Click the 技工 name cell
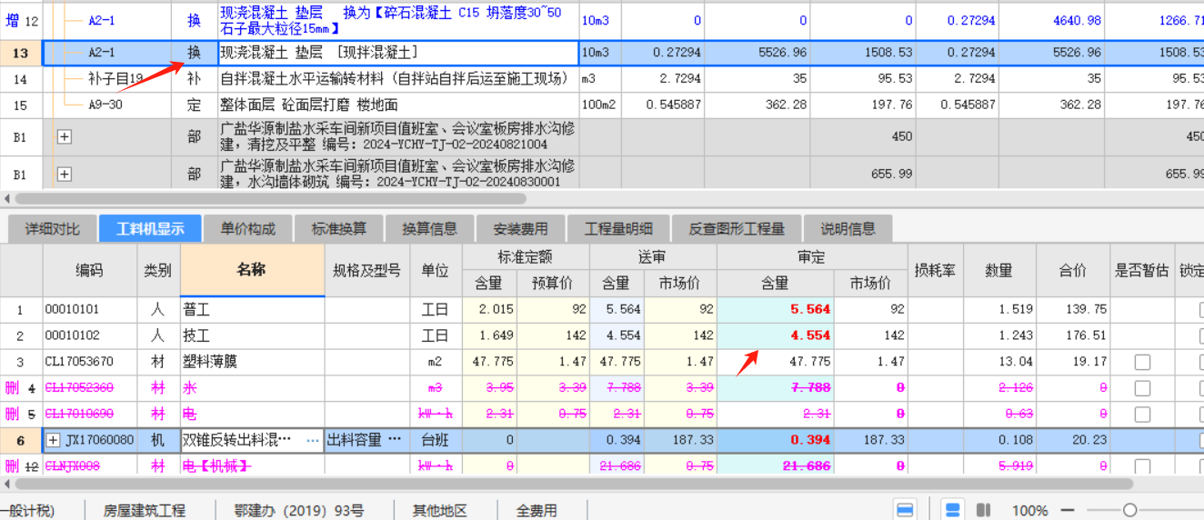This screenshot has height=520, width=1204. (x=252, y=335)
